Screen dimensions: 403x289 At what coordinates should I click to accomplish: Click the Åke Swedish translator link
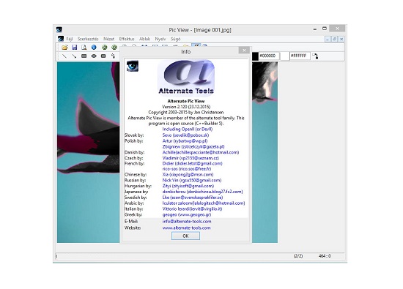[x=193, y=198]
